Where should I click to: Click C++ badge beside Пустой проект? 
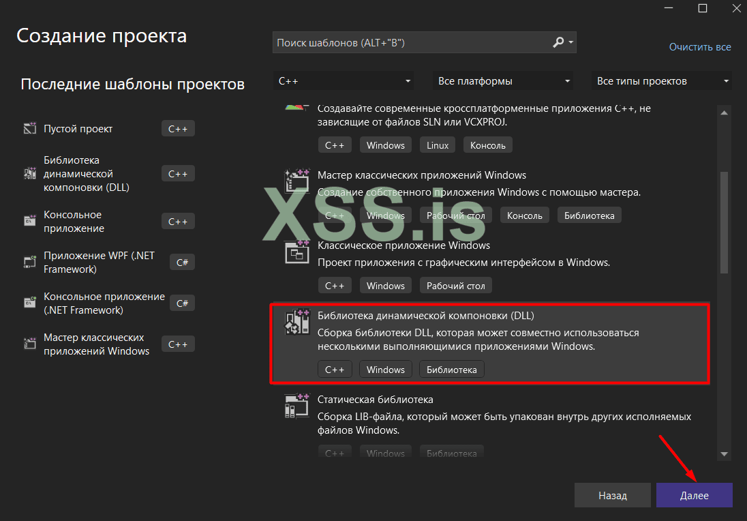[x=178, y=129]
